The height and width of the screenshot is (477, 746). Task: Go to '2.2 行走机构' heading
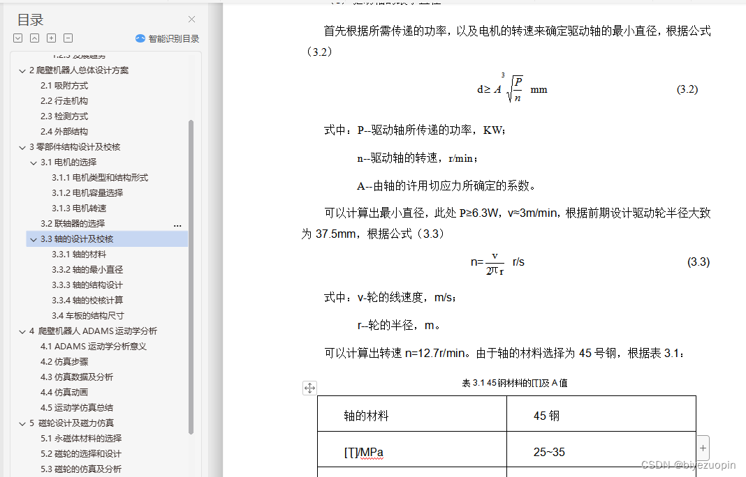64,100
